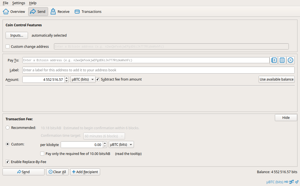
Task: Open the address book icon beside Pay To
Action: point(274,60)
